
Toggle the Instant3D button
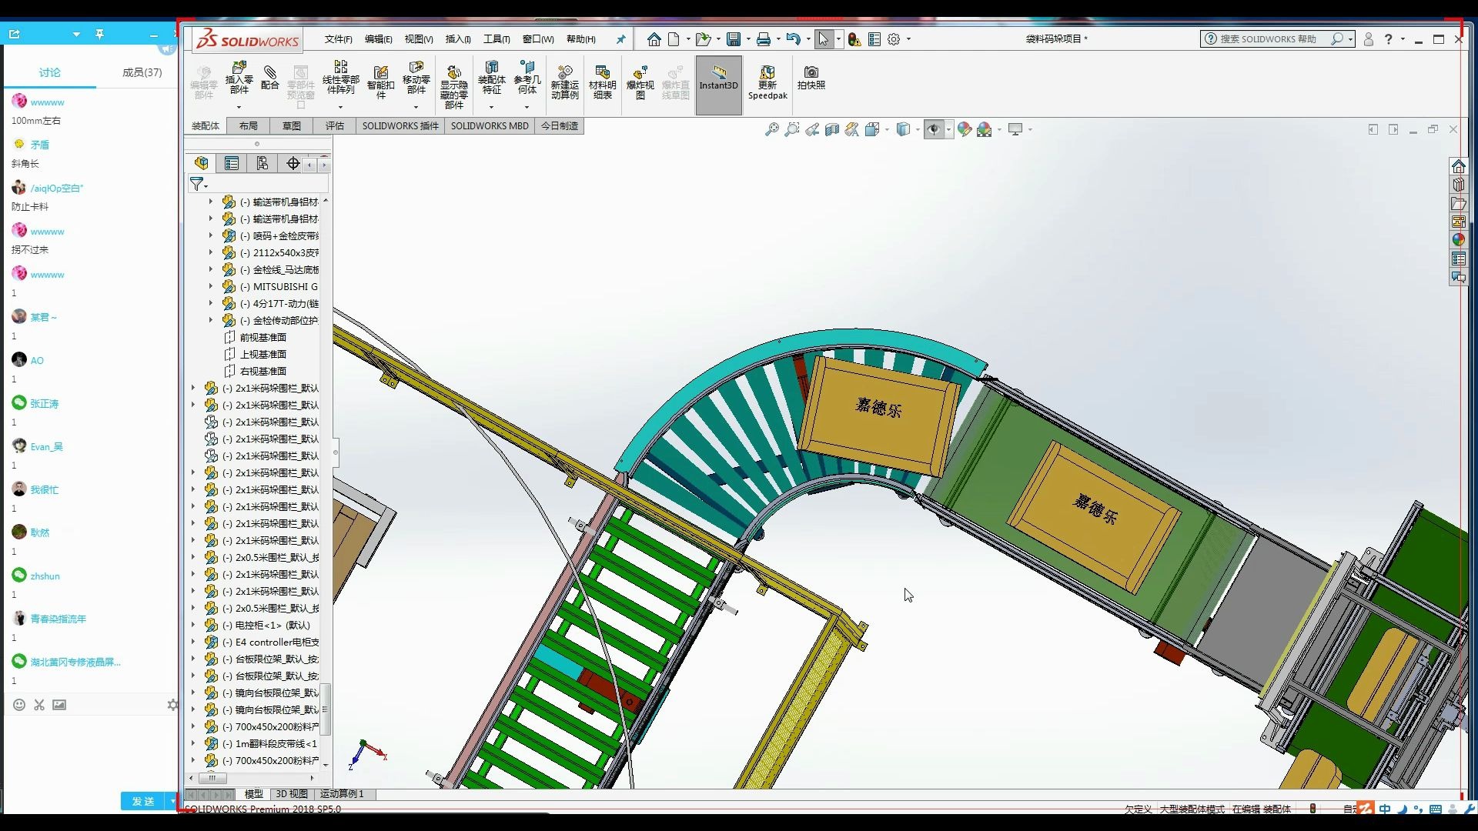(x=718, y=82)
